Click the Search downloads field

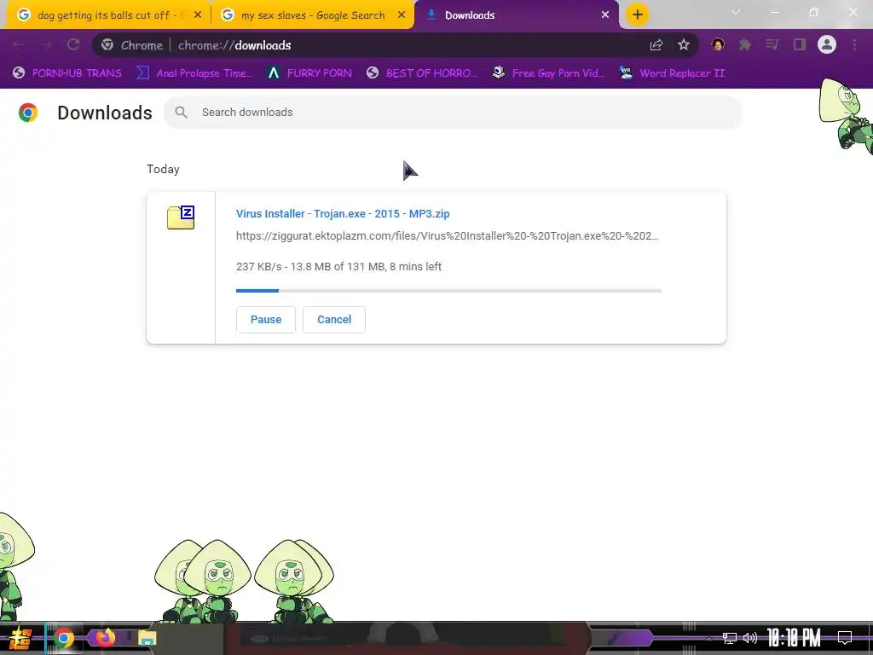click(453, 113)
